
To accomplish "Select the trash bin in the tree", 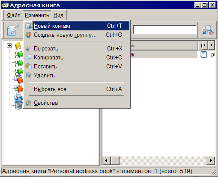I will tap(19, 105).
